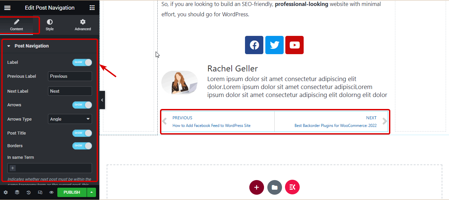Click Rachel Geller author avatar
This screenshot has height=200, width=449.
tap(179, 82)
